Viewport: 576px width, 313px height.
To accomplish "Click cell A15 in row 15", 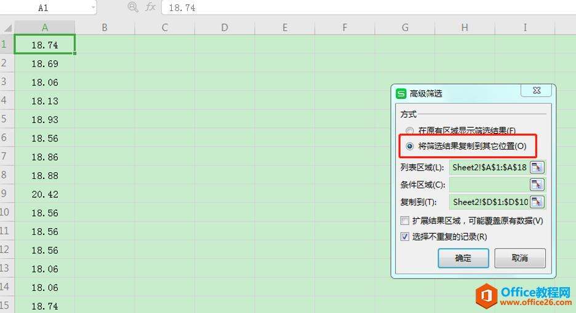I will (x=45, y=305).
